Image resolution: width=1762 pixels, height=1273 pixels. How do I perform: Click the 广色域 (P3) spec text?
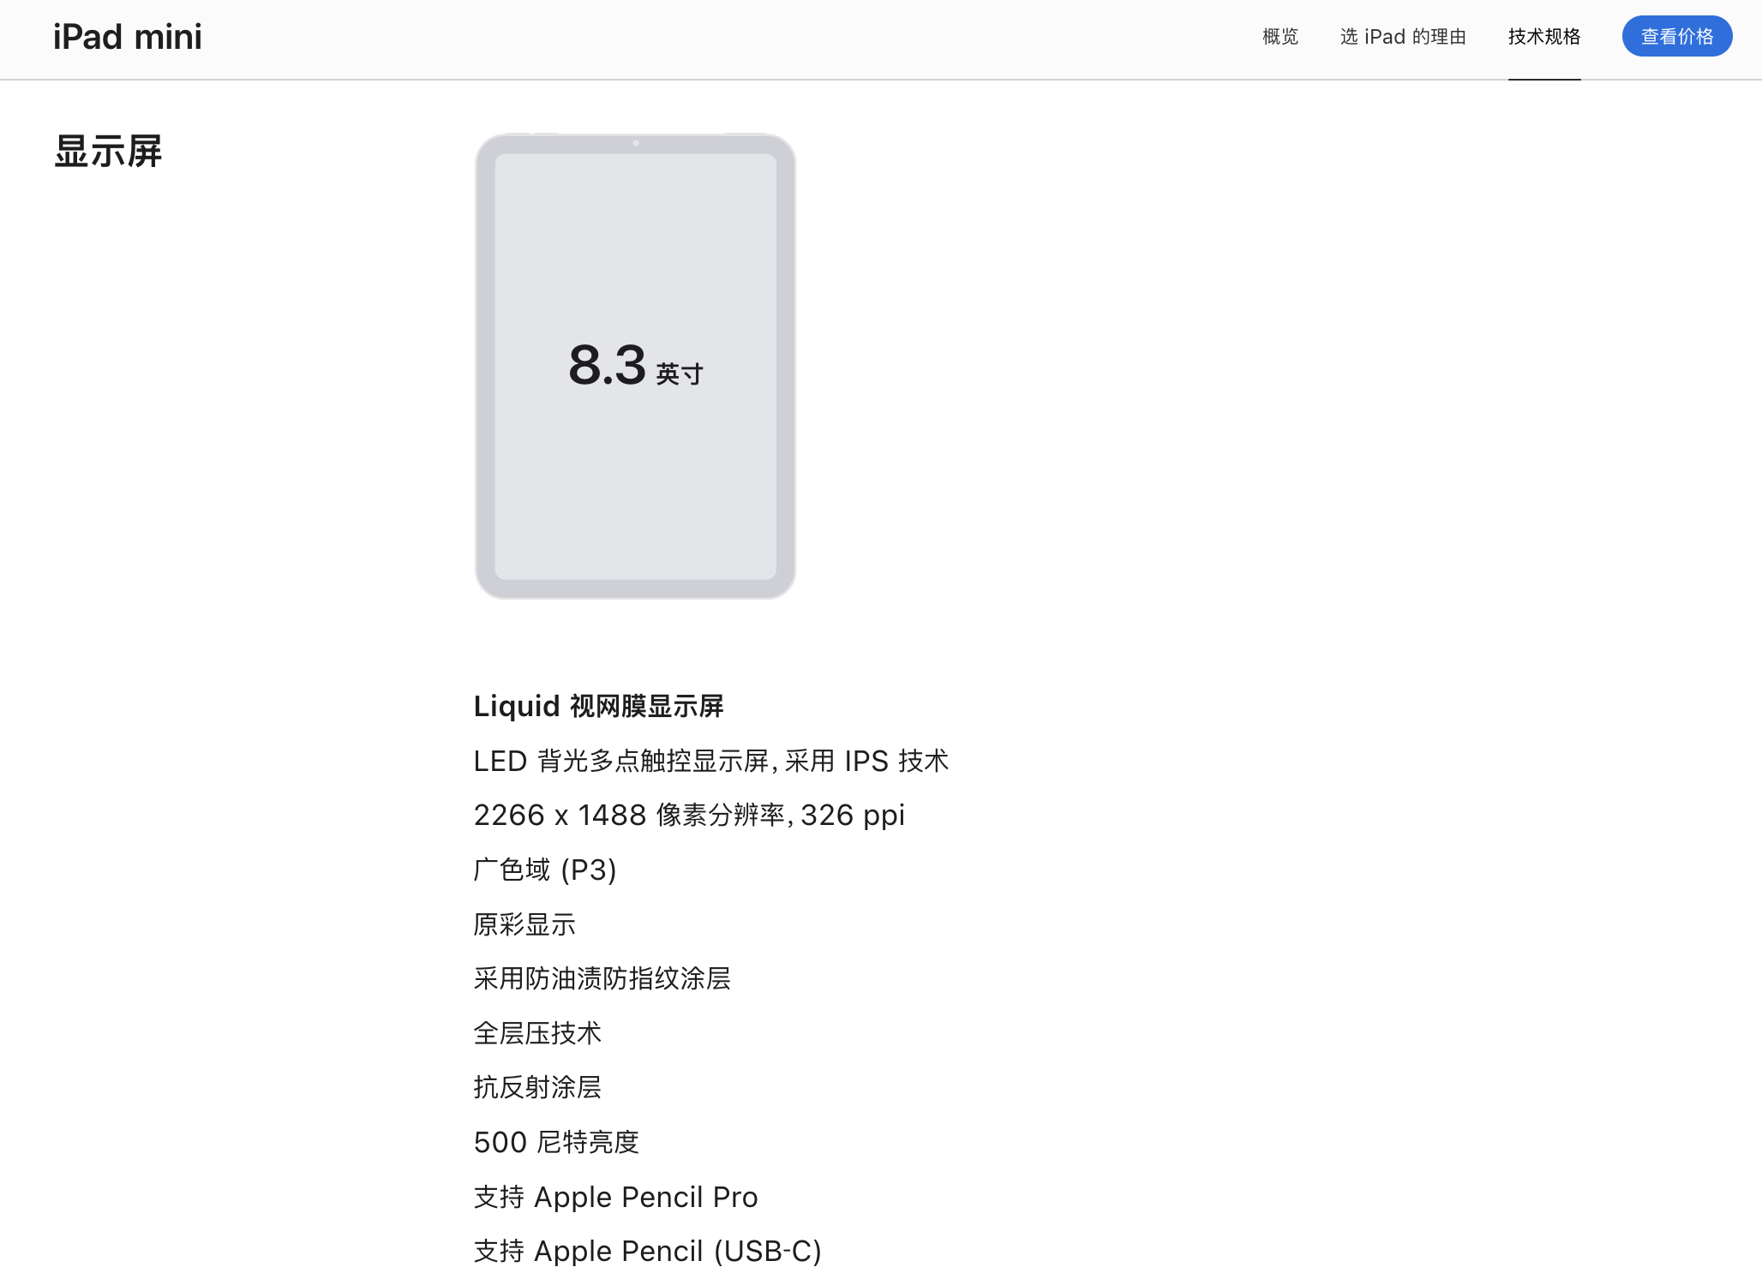(545, 870)
